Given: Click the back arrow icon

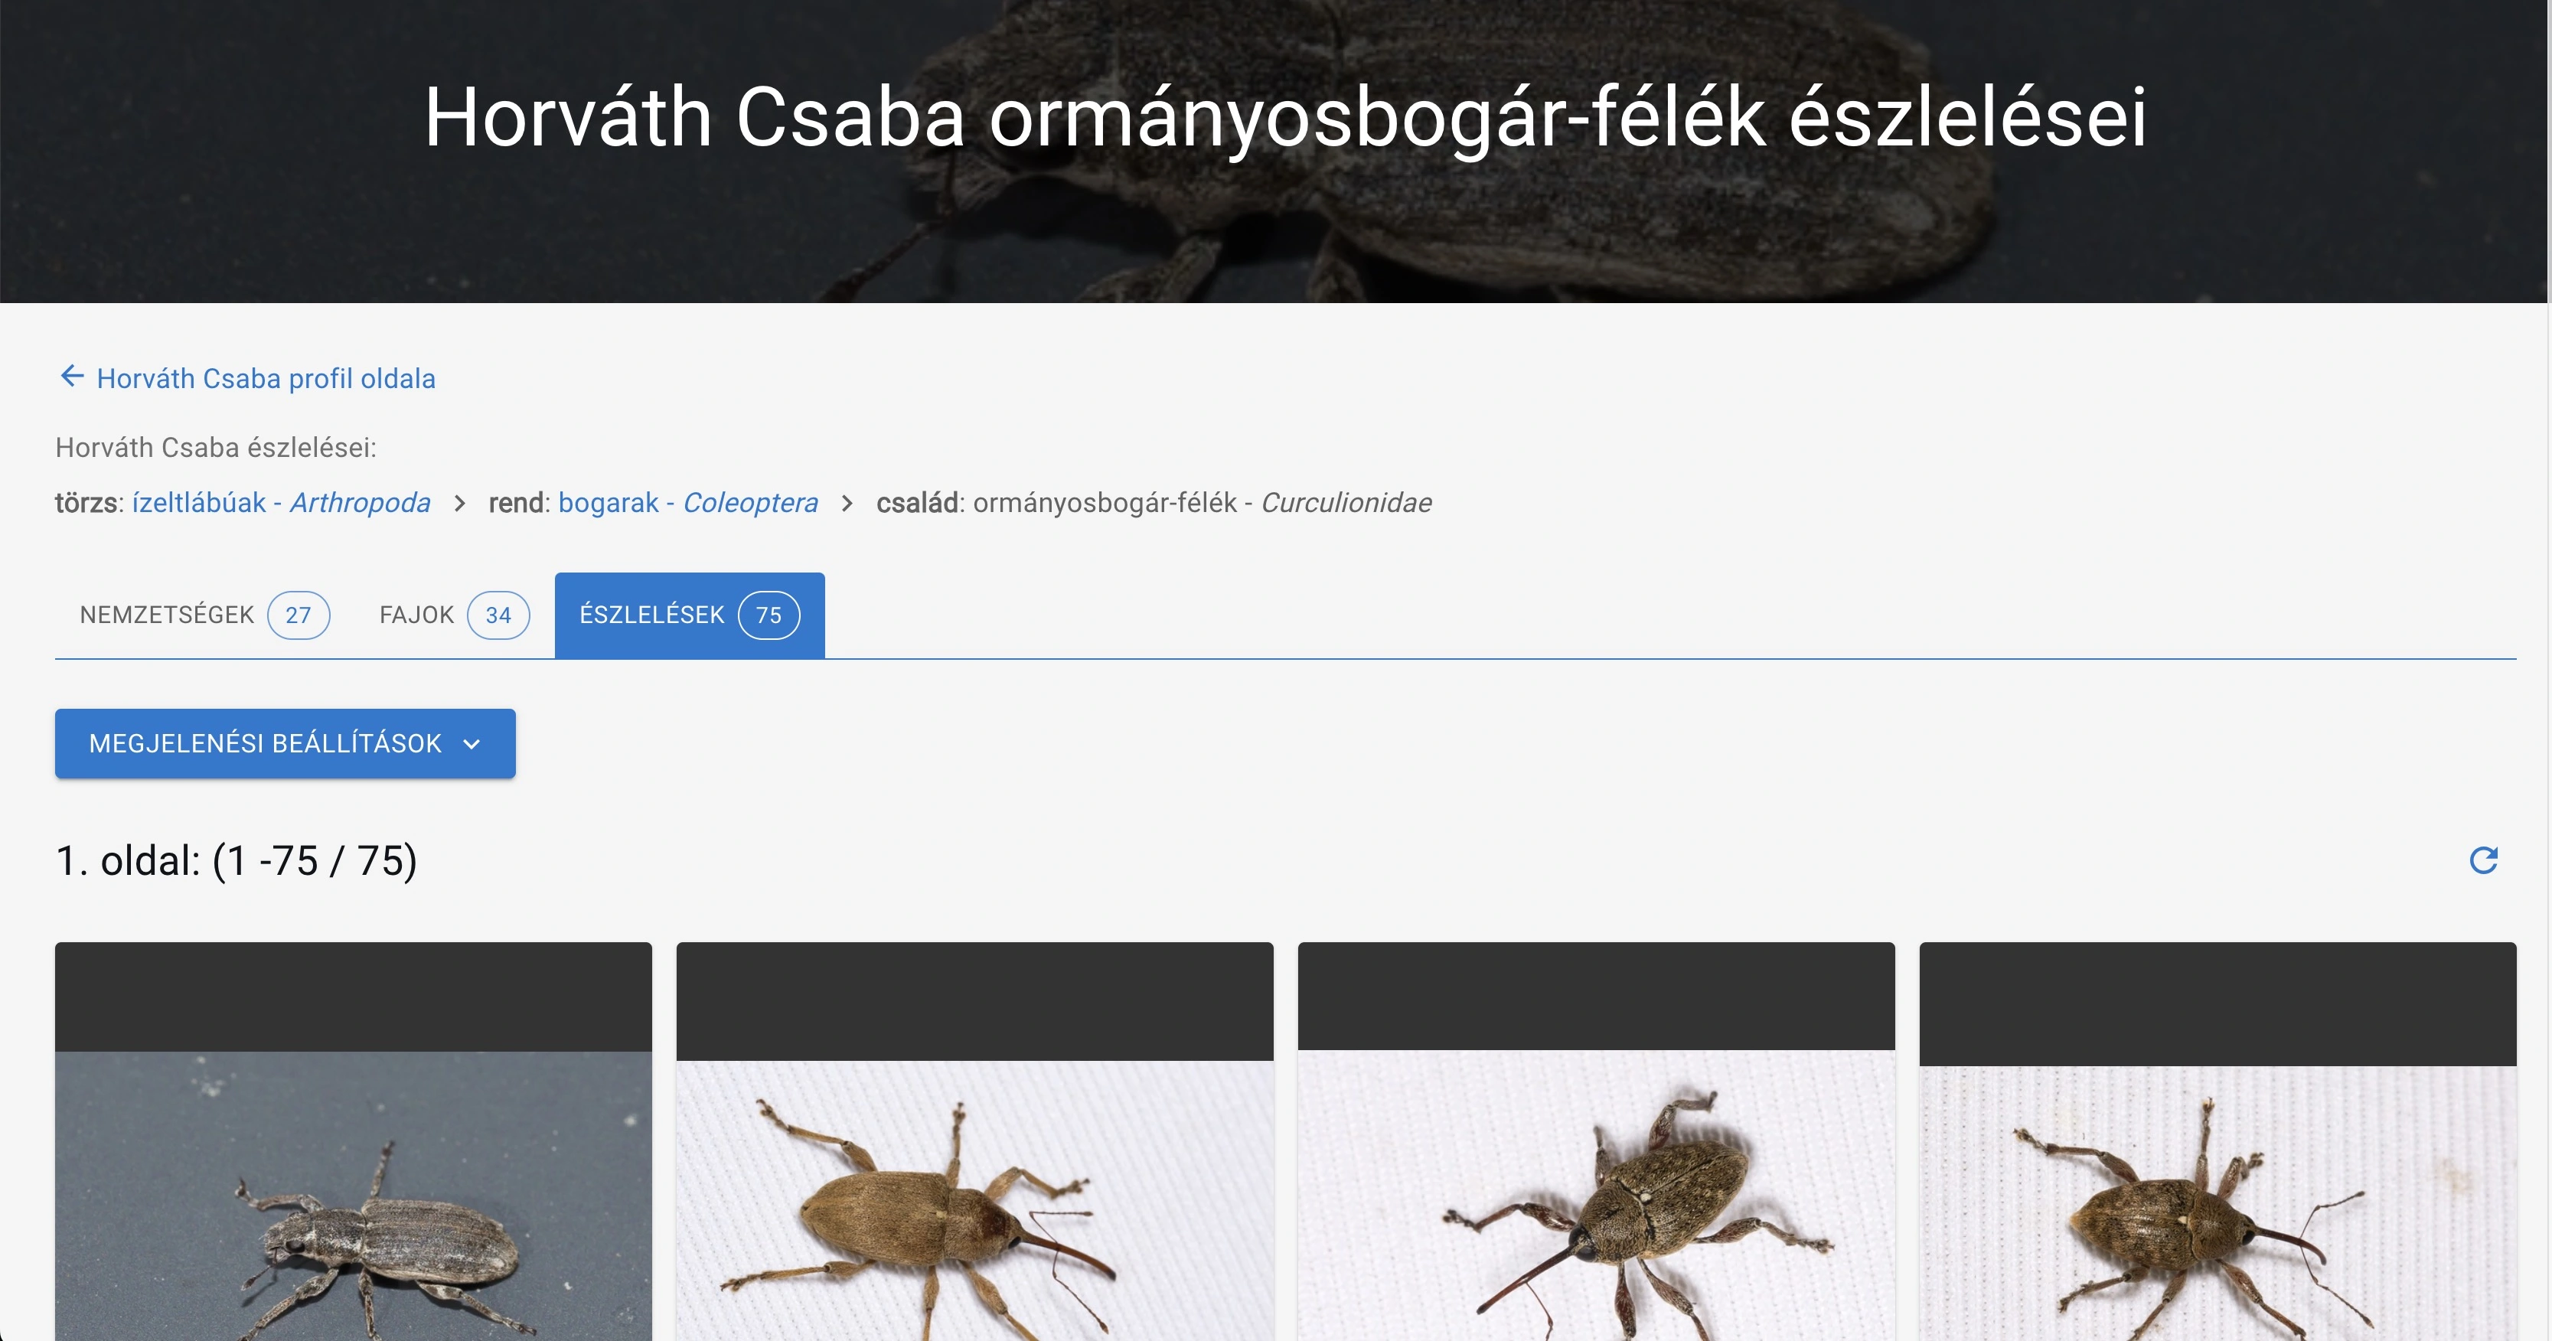Looking at the screenshot, I should (x=71, y=377).
